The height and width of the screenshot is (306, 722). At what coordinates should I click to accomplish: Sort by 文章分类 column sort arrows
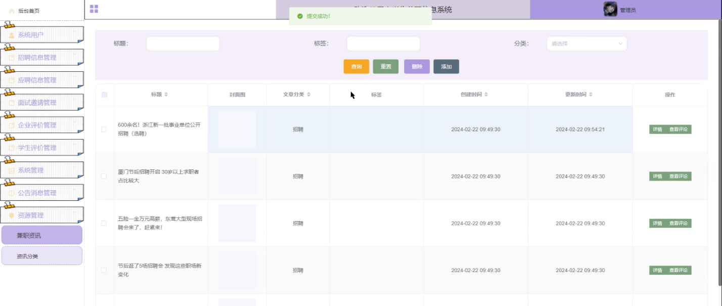pos(309,95)
